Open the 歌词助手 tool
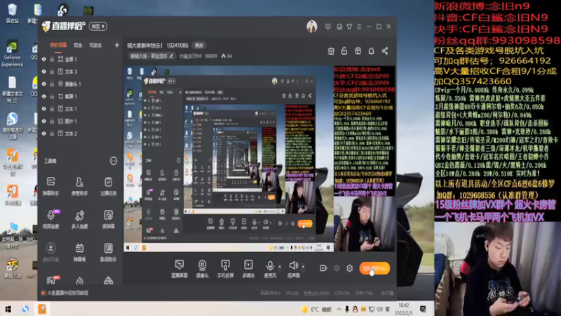 (x=108, y=251)
